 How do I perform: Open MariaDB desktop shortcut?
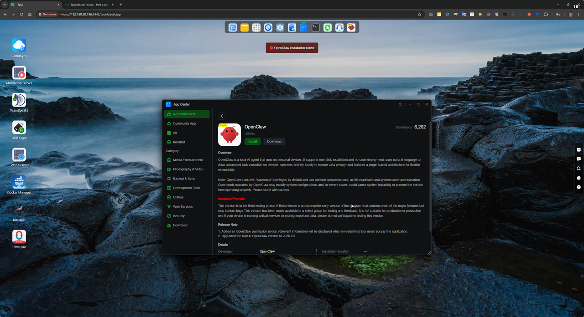pos(19,212)
